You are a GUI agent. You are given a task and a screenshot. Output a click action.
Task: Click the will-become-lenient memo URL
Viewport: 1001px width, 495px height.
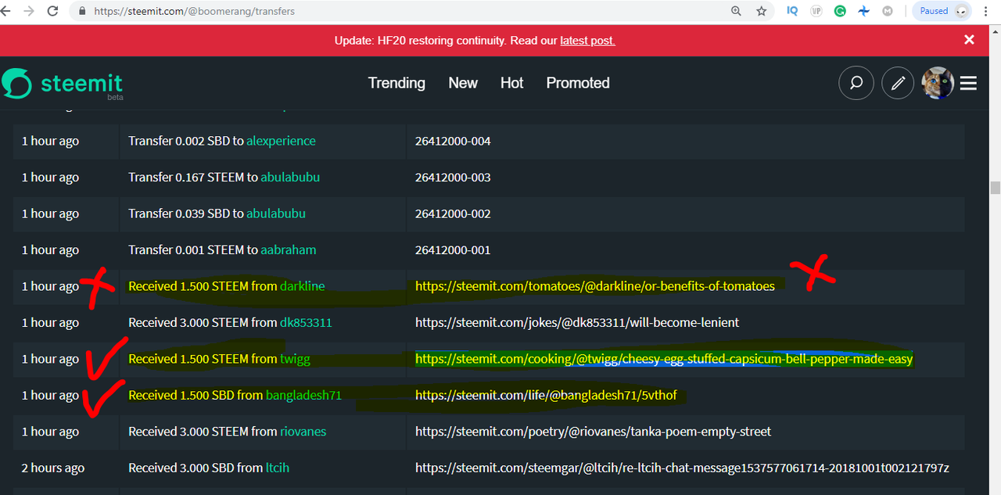pos(577,322)
